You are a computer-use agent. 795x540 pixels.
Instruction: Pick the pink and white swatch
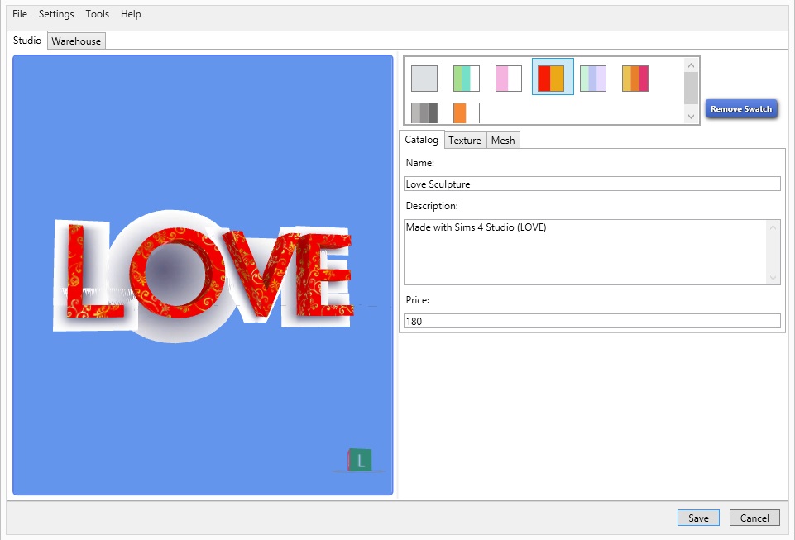pos(509,79)
